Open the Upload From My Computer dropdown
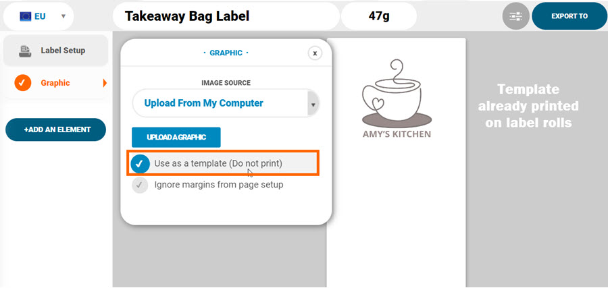Viewport: 608px width, 288px height. (226, 103)
